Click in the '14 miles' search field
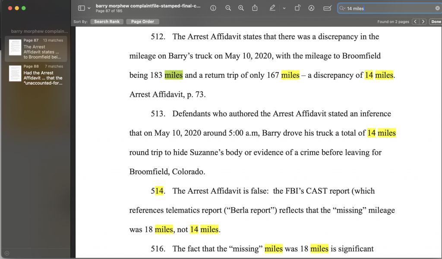442x259 pixels. pos(388,9)
